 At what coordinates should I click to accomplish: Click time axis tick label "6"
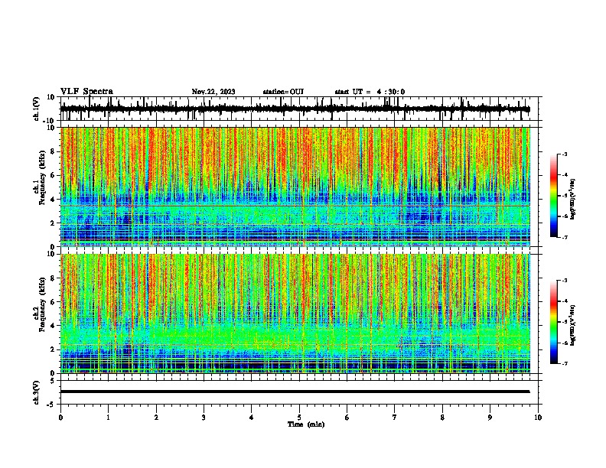(347, 418)
